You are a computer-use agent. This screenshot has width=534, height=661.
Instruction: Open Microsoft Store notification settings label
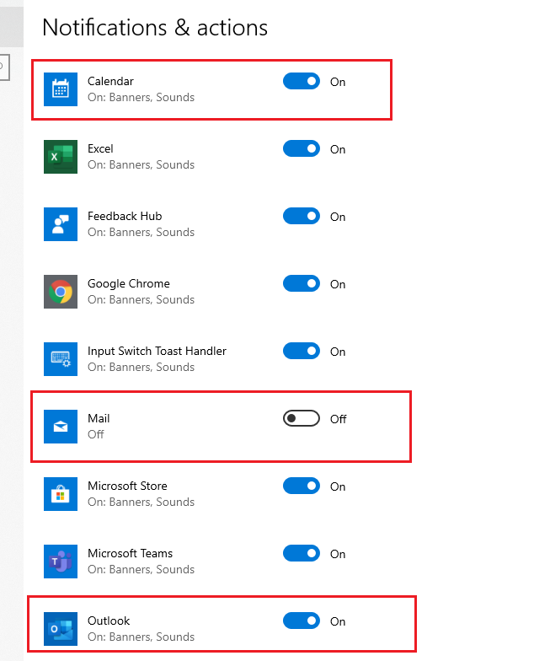127,486
